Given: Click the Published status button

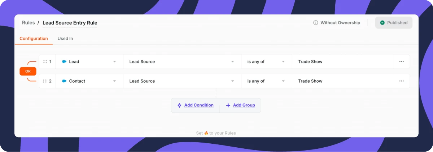Looking at the screenshot, I should point(394,23).
